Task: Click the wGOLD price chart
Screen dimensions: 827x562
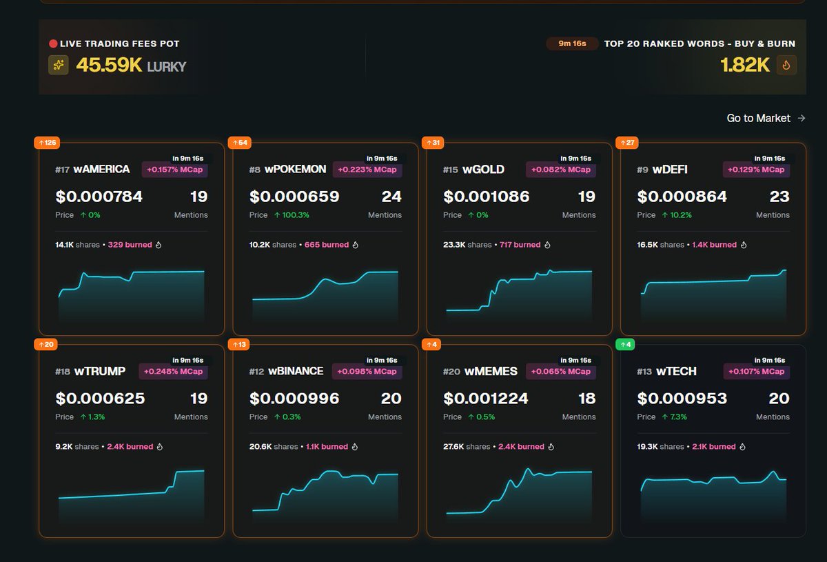Action: pos(519,297)
